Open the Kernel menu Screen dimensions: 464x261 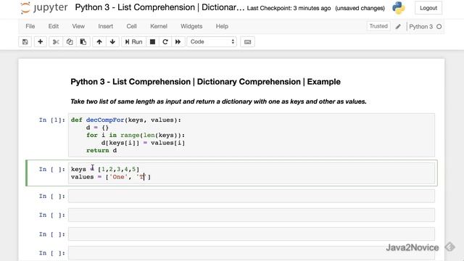pyautogui.click(x=159, y=26)
